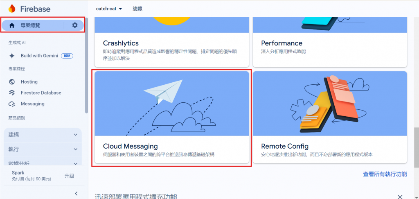Image resolution: width=419 pixels, height=199 pixels.
Task: Close the 迅速部署應用程式擴充功能 section with X
Action: click(400, 197)
